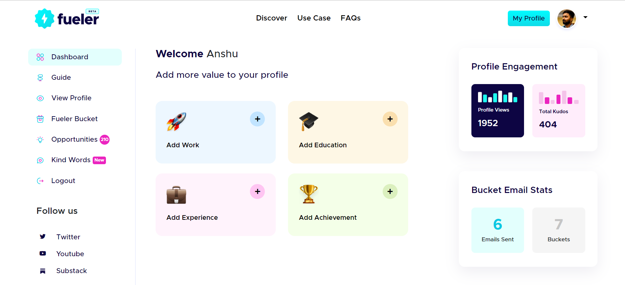Open Opportunities with 210 badge
Viewport: 625px width, 285px height.
point(74,139)
